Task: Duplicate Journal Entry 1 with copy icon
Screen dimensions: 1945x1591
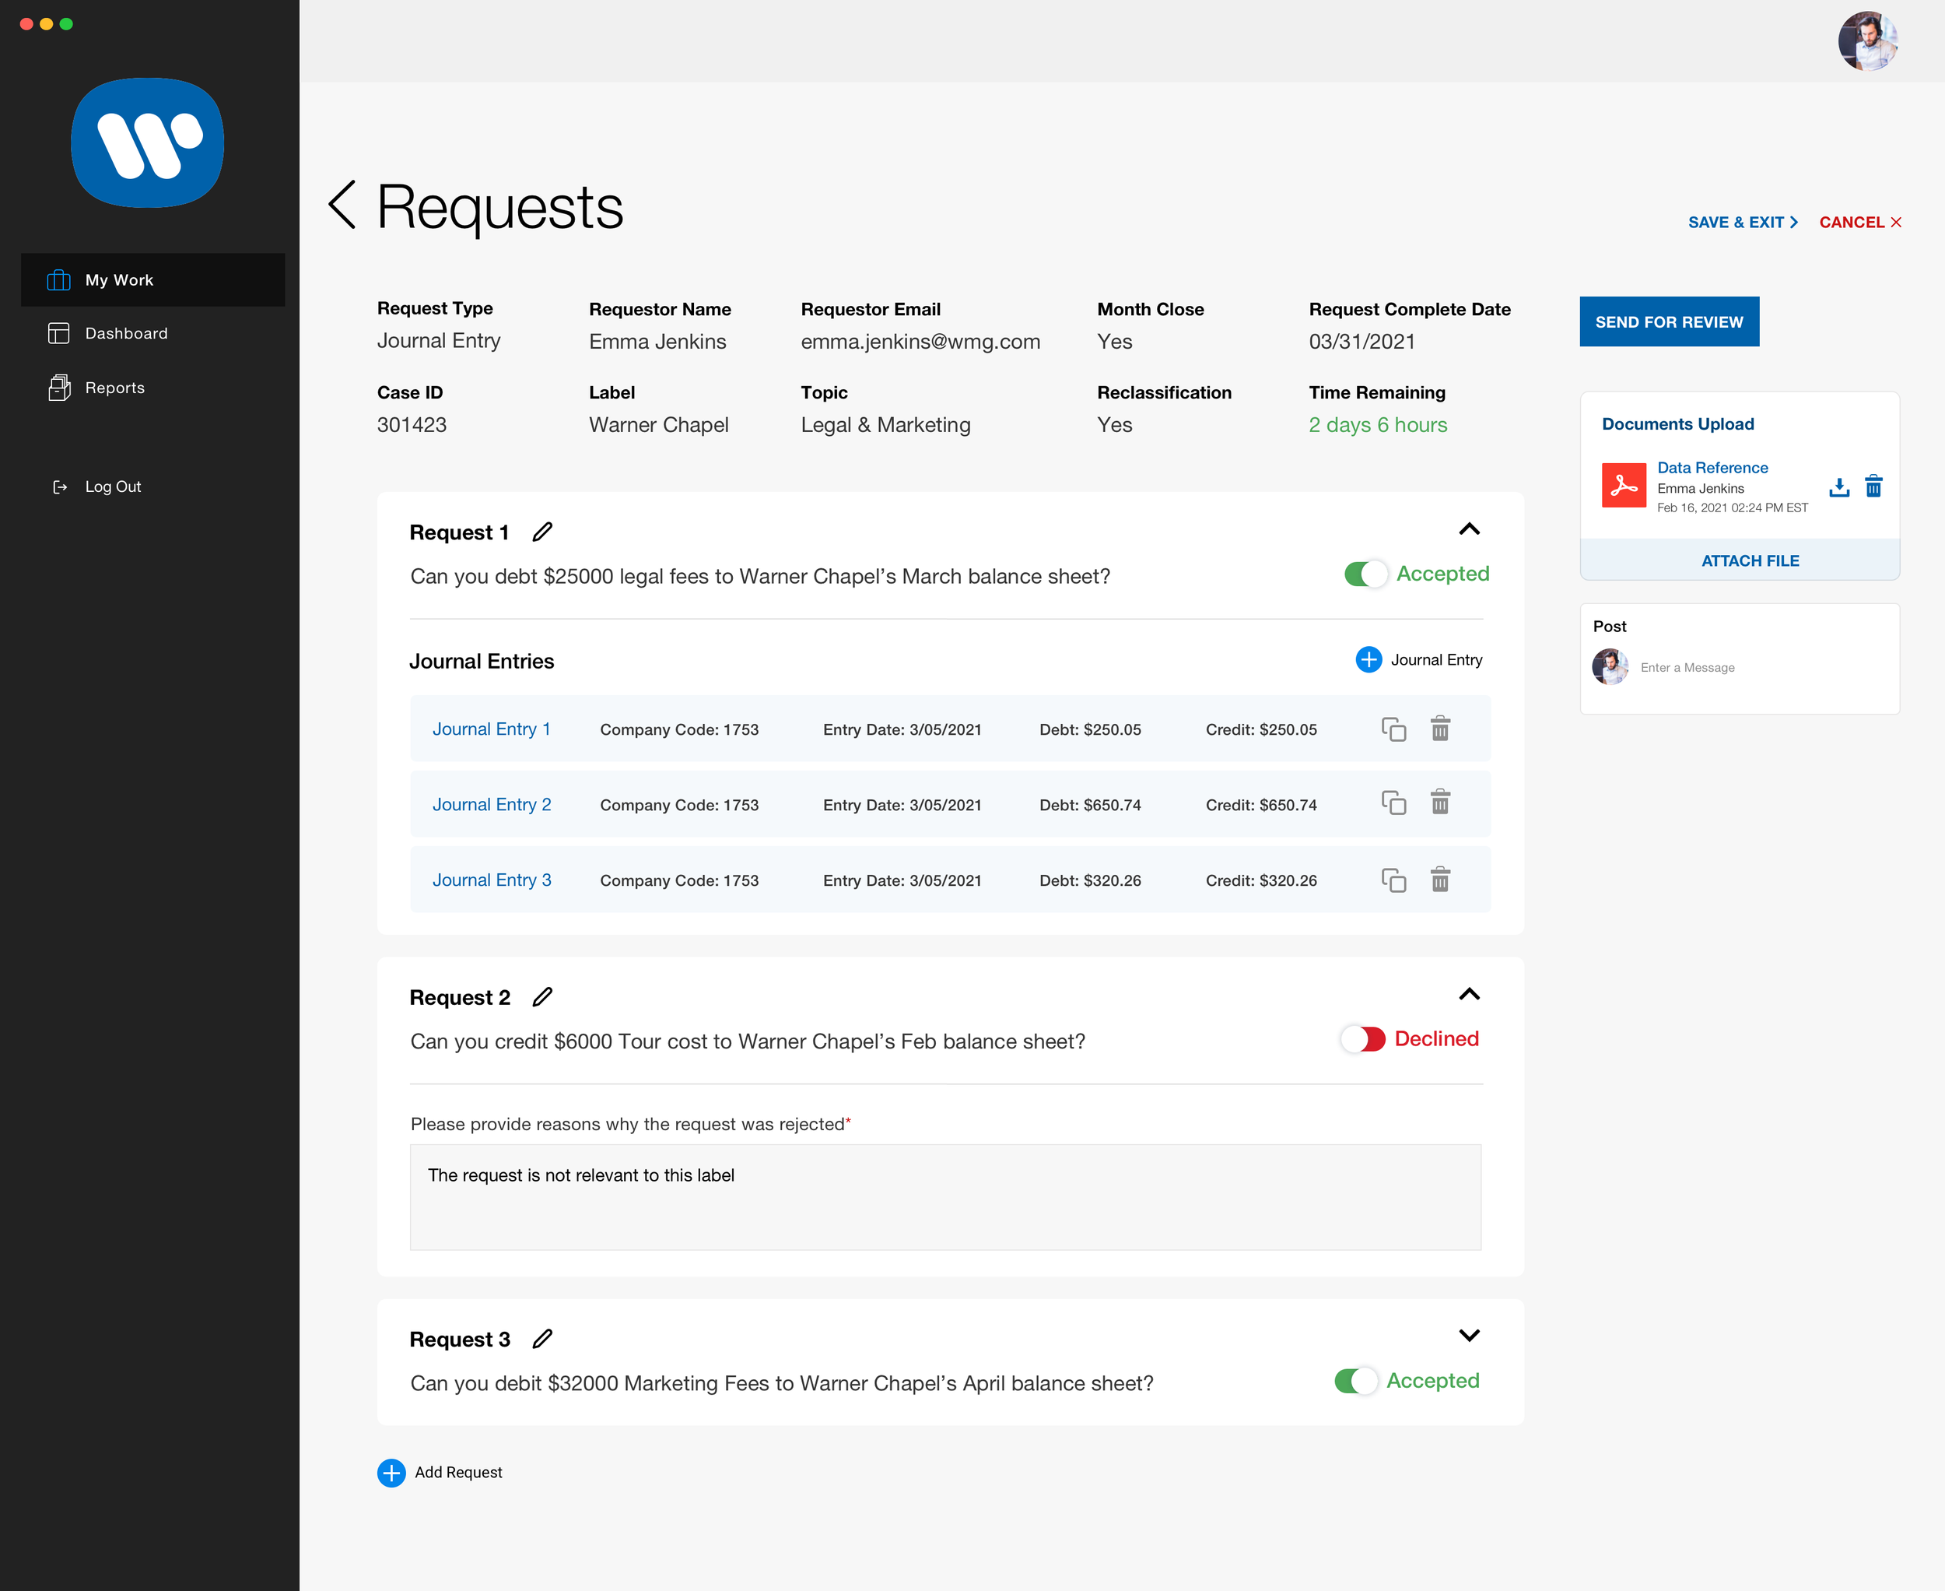Action: tap(1393, 729)
